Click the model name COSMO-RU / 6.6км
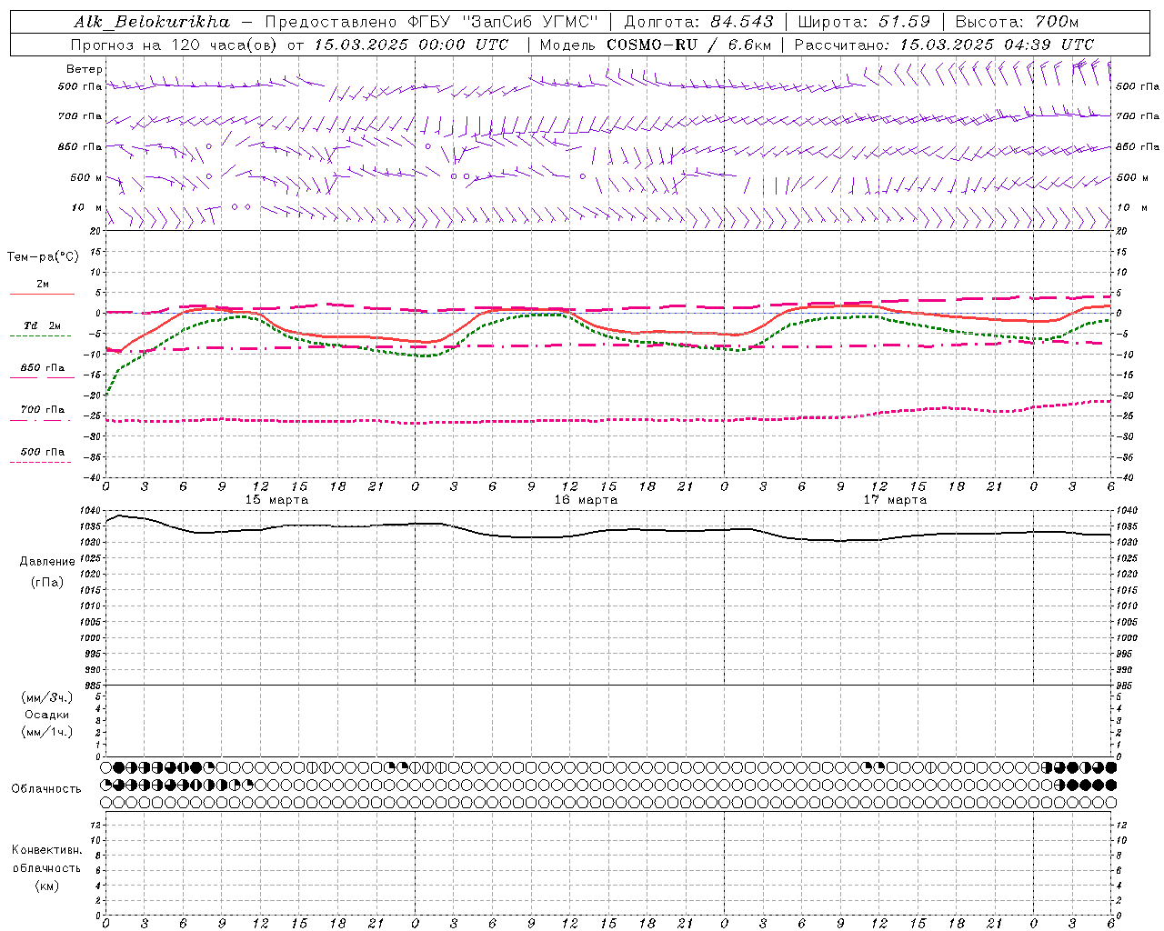Screen dimensions: 1164x931 pyautogui.click(x=688, y=45)
